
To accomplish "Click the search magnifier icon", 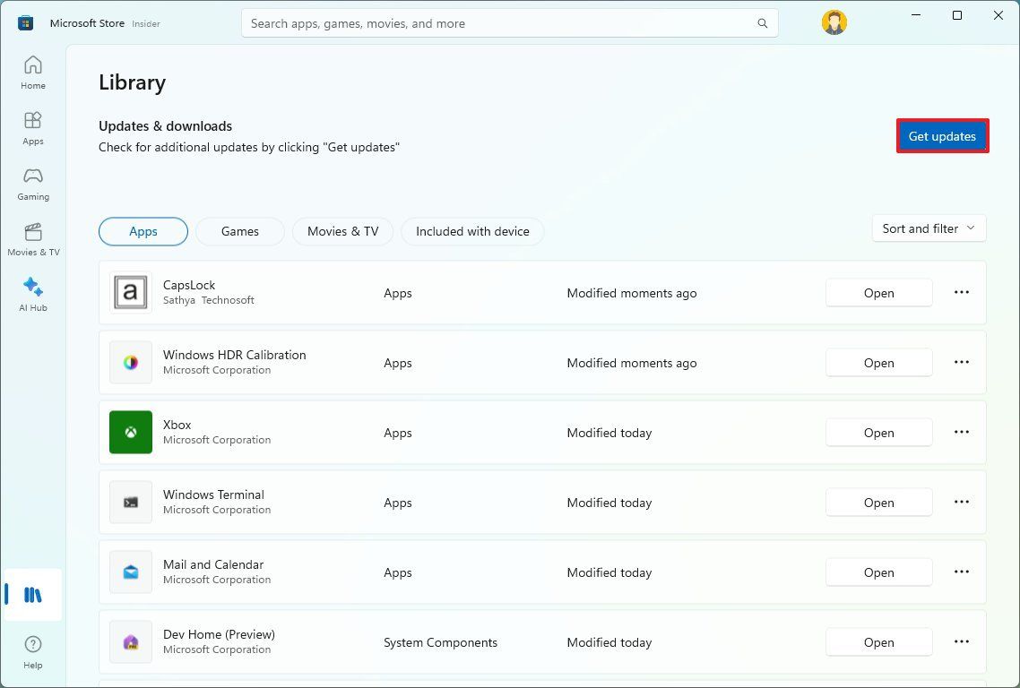I will (x=762, y=22).
